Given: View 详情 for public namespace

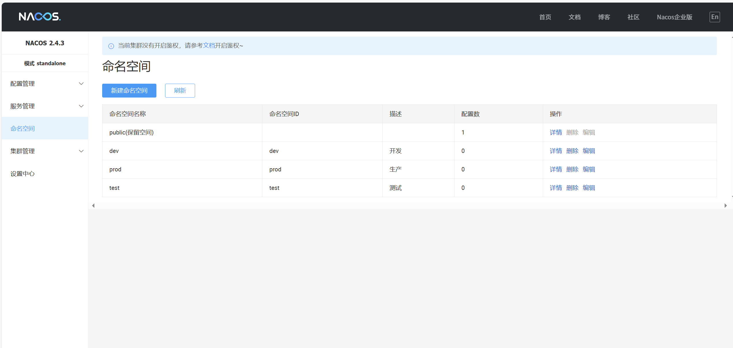Looking at the screenshot, I should tap(556, 132).
